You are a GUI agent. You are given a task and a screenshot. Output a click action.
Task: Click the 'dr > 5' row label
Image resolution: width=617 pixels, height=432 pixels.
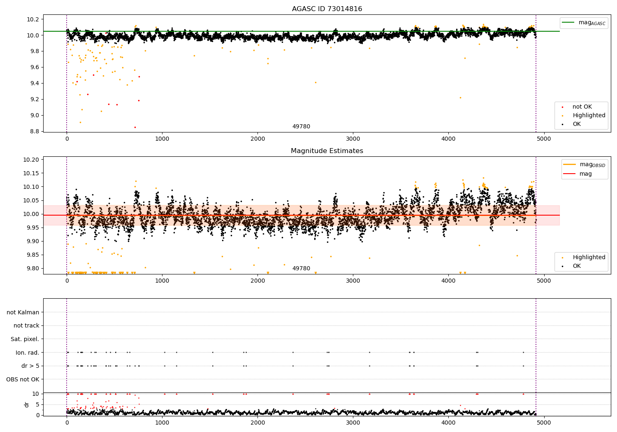(30, 366)
